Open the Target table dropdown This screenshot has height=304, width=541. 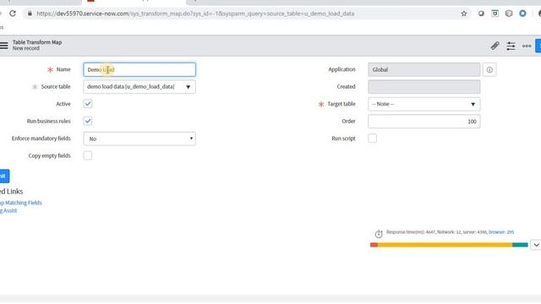[424, 104]
